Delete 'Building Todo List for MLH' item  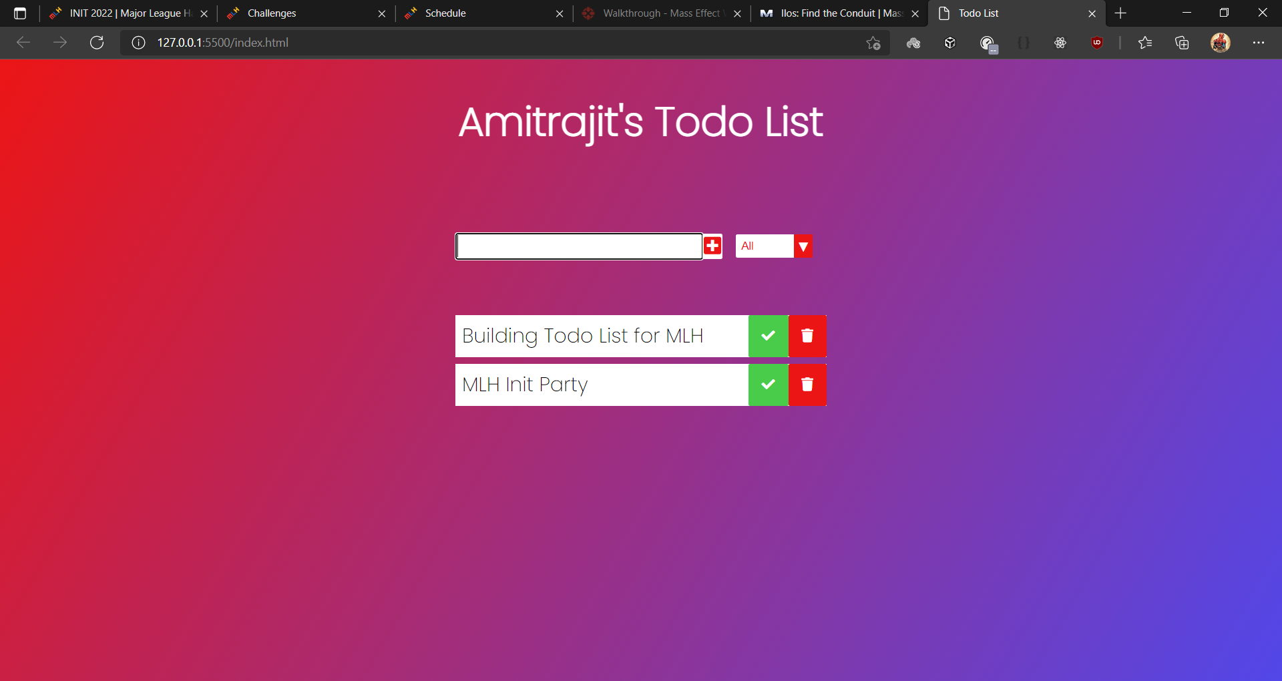[x=807, y=336]
